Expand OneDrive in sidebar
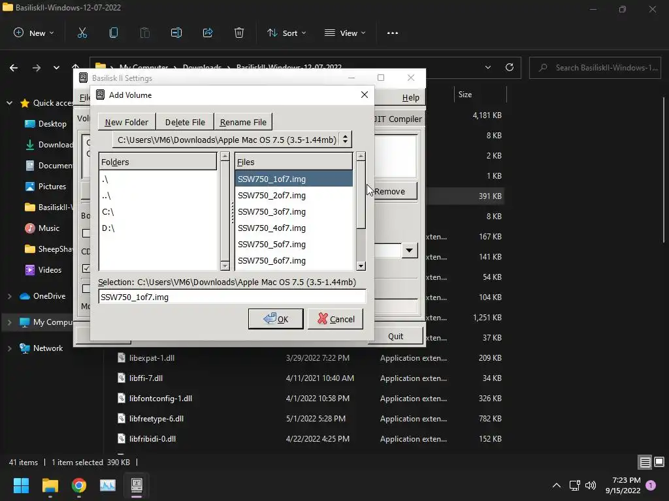Screen dimensions: 669x501 coord(9,296)
